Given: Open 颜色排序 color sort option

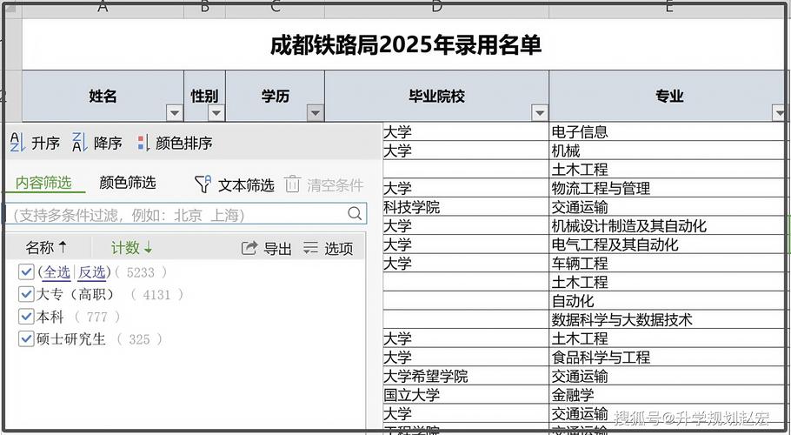Looking at the screenshot, I should [175, 144].
